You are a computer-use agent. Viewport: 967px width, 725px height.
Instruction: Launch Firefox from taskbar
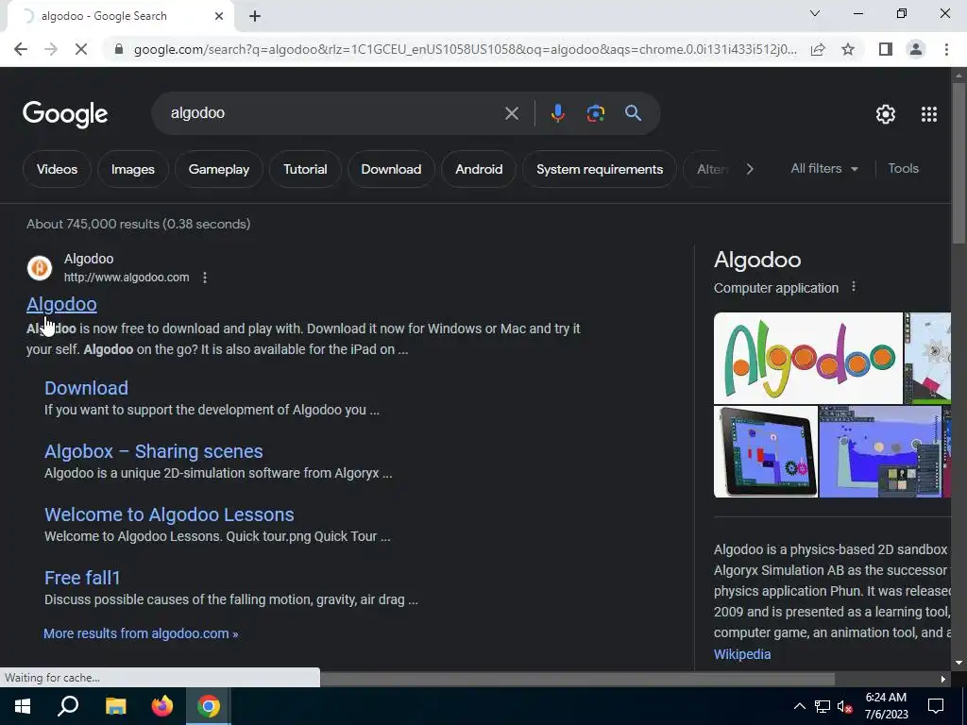pyautogui.click(x=162, y=706)
